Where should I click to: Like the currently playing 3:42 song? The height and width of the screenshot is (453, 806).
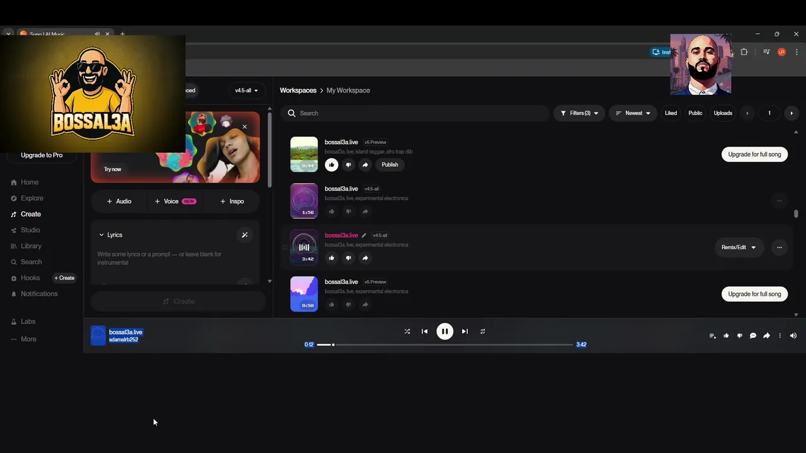(x=331, y=258)
